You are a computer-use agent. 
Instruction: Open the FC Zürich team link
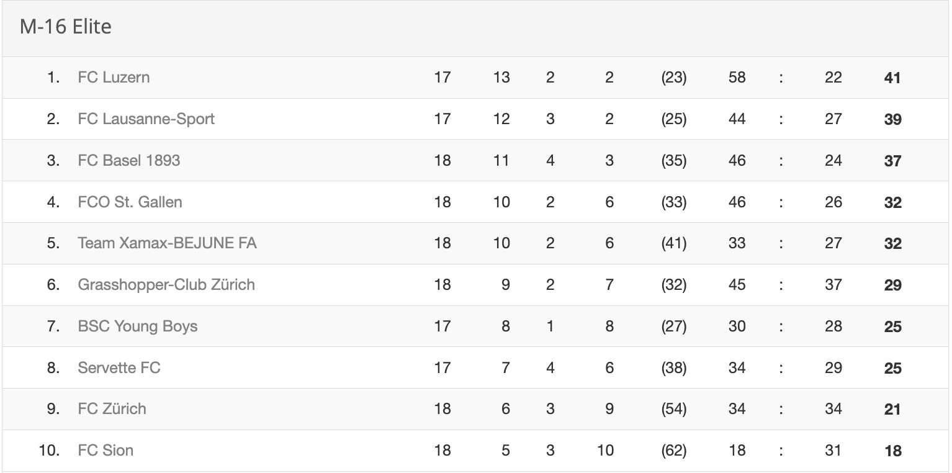(112, 409)
